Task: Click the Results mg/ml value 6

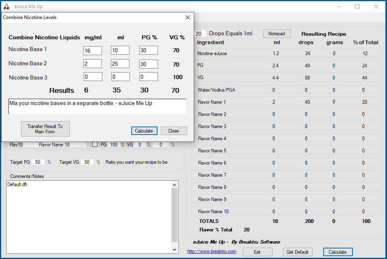Action: [86, 90]
